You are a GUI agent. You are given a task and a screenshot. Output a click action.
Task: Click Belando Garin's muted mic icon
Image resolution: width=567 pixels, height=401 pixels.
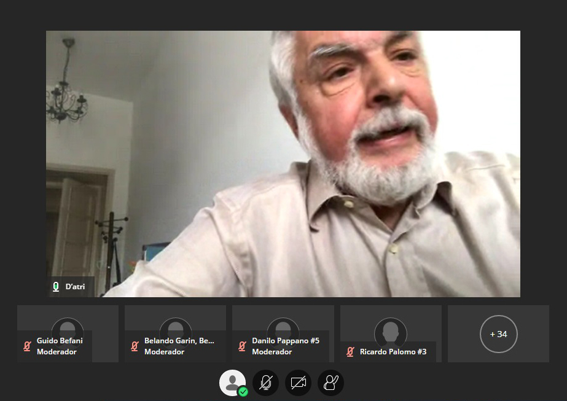click(135, 346)
